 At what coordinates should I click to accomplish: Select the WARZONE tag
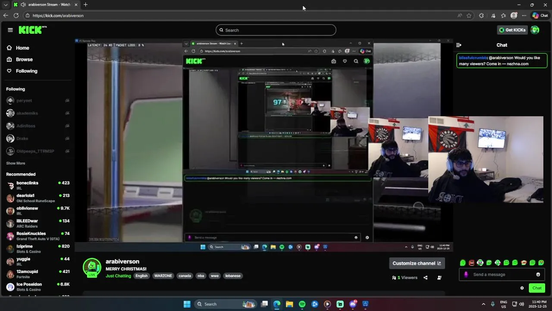(163, 276)
